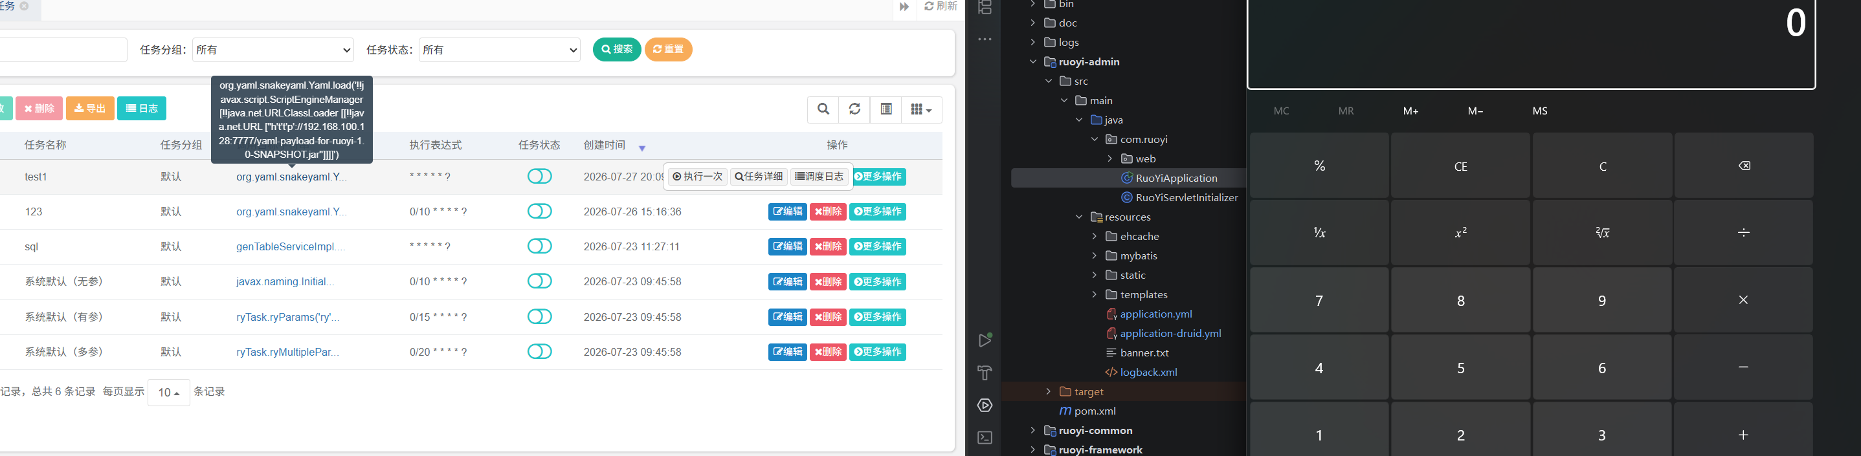Click 编辑 for the sql task
1861x456 pixels.
point(788,247)
